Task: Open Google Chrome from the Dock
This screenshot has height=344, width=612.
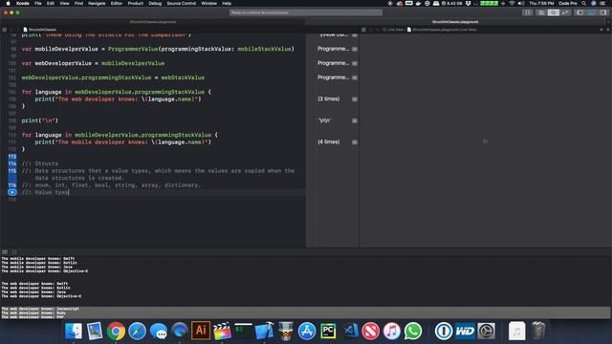Action: 116,332
